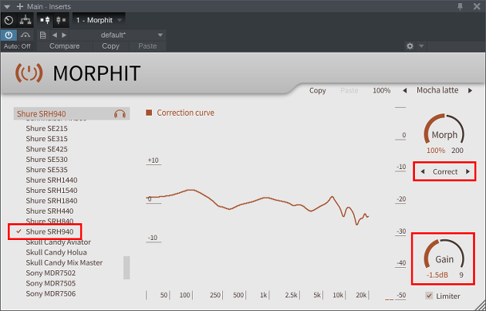Click the Compare button
The image size is (486, 311).
click(x=65, y=46)
